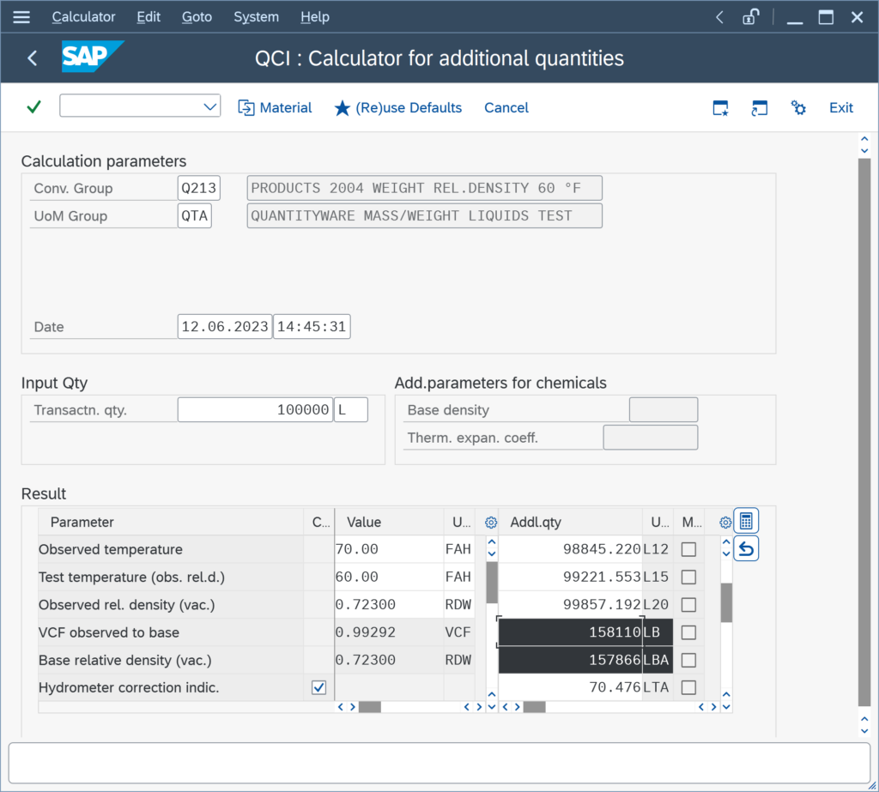Click the Parameter column header

[x=171, y=522]
